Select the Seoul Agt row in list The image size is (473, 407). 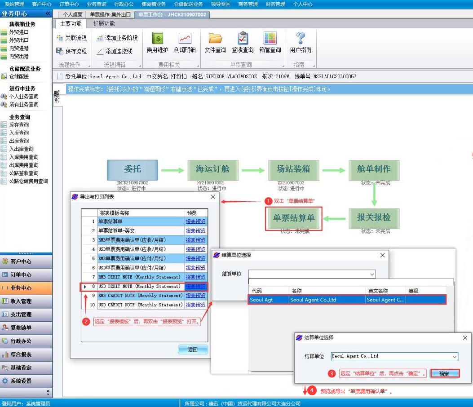pos(347,300)
